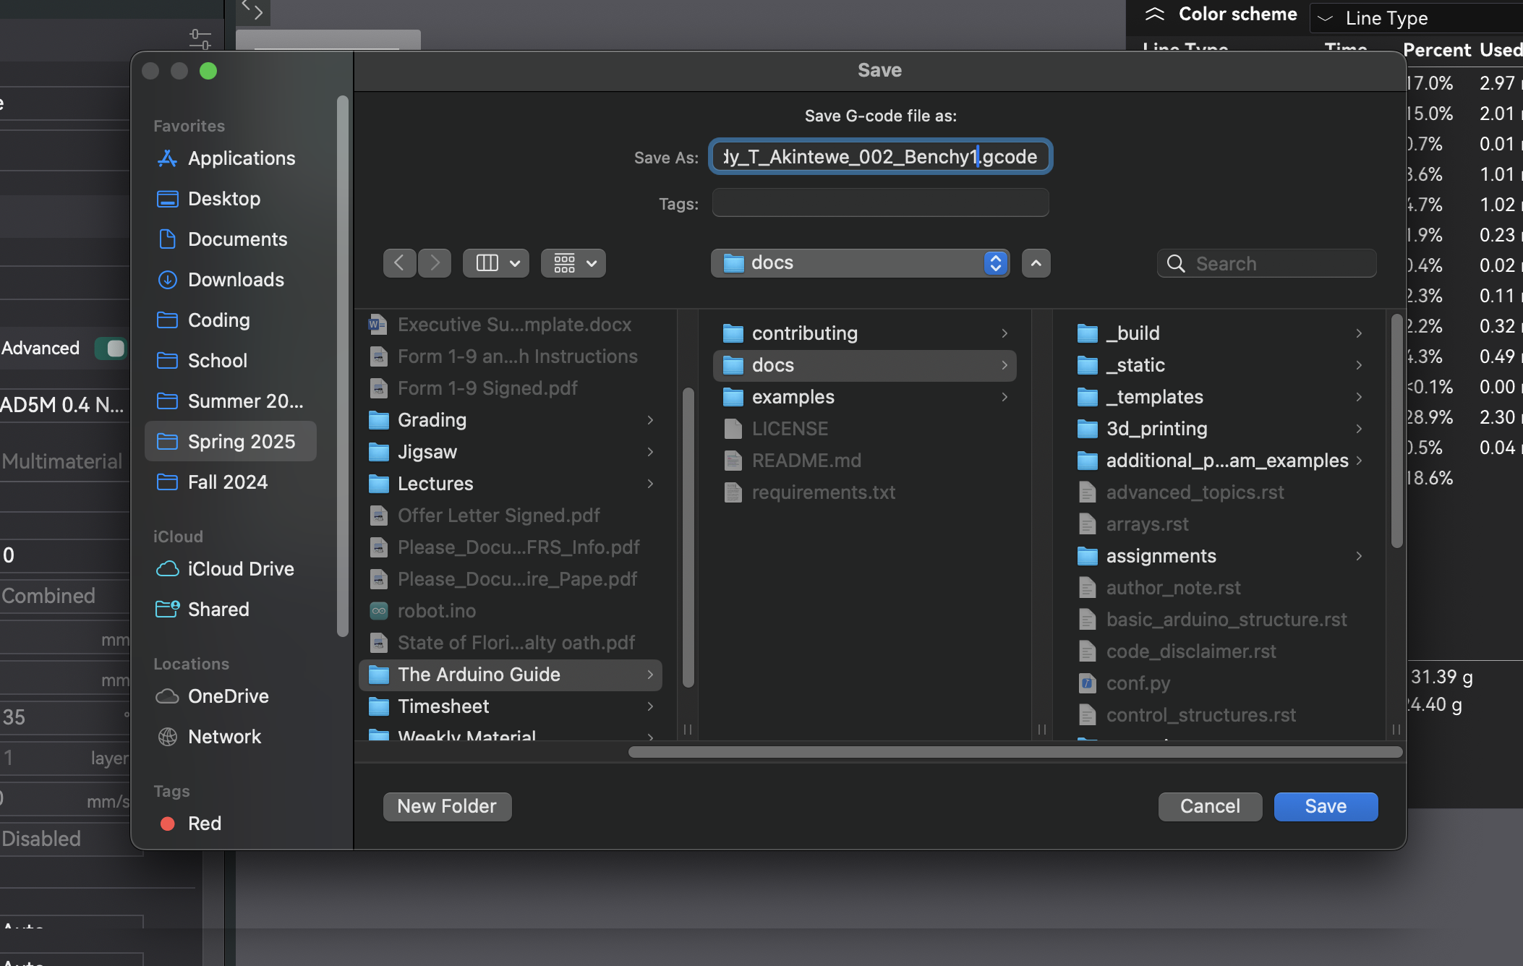Image resolution: width=1523 pixels, height=966 pixels.
Task: Click Save to save the G-code
Action: pos(1326,806)
